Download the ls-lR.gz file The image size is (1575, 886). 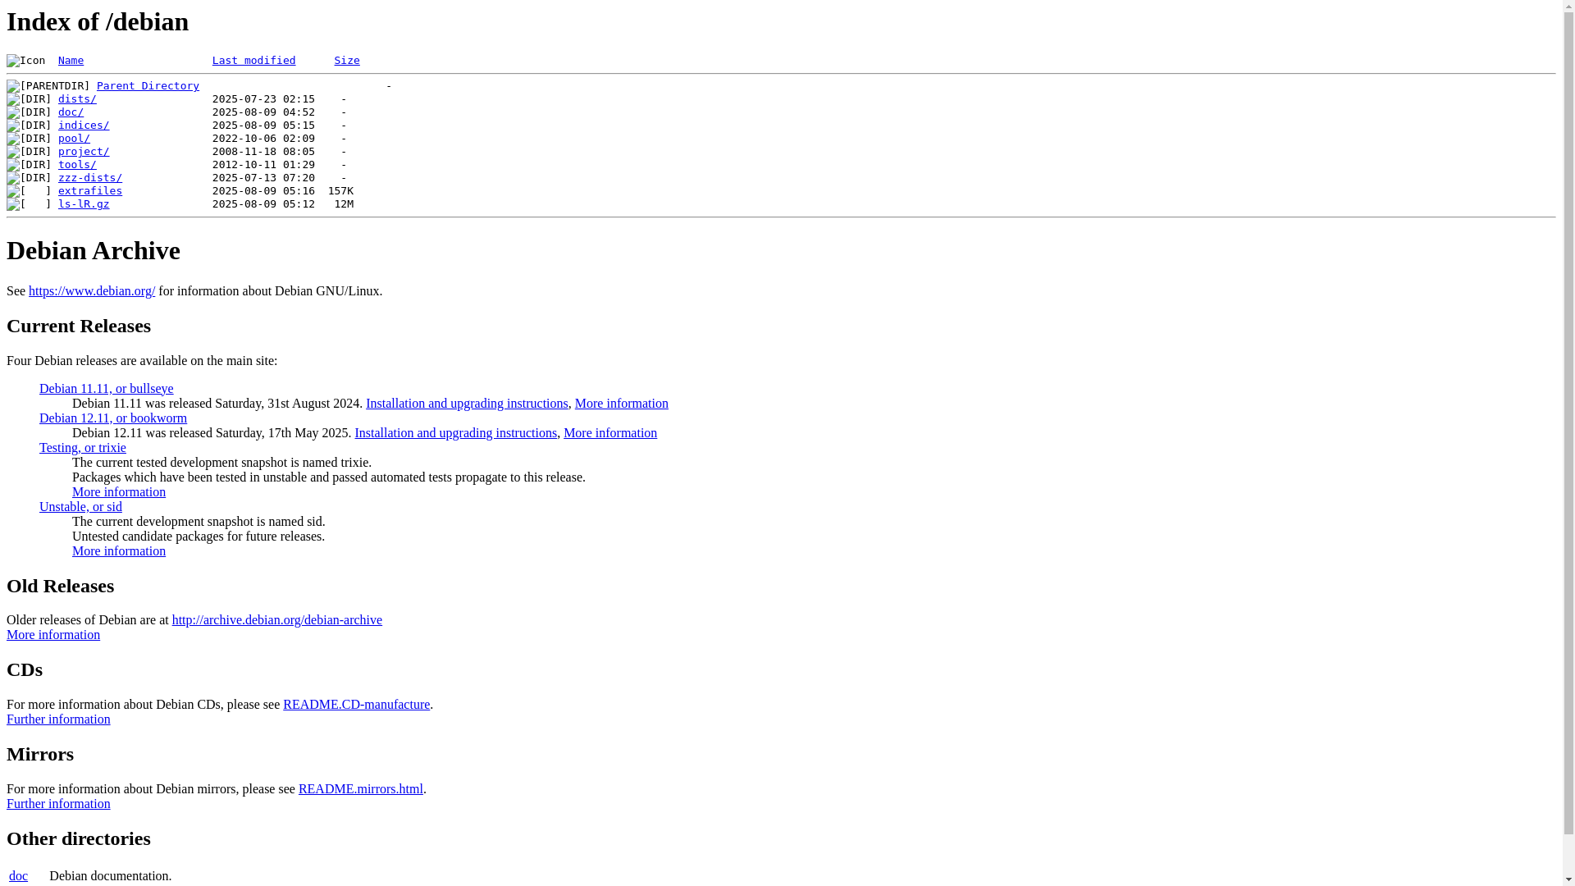(x=84, y=204)
